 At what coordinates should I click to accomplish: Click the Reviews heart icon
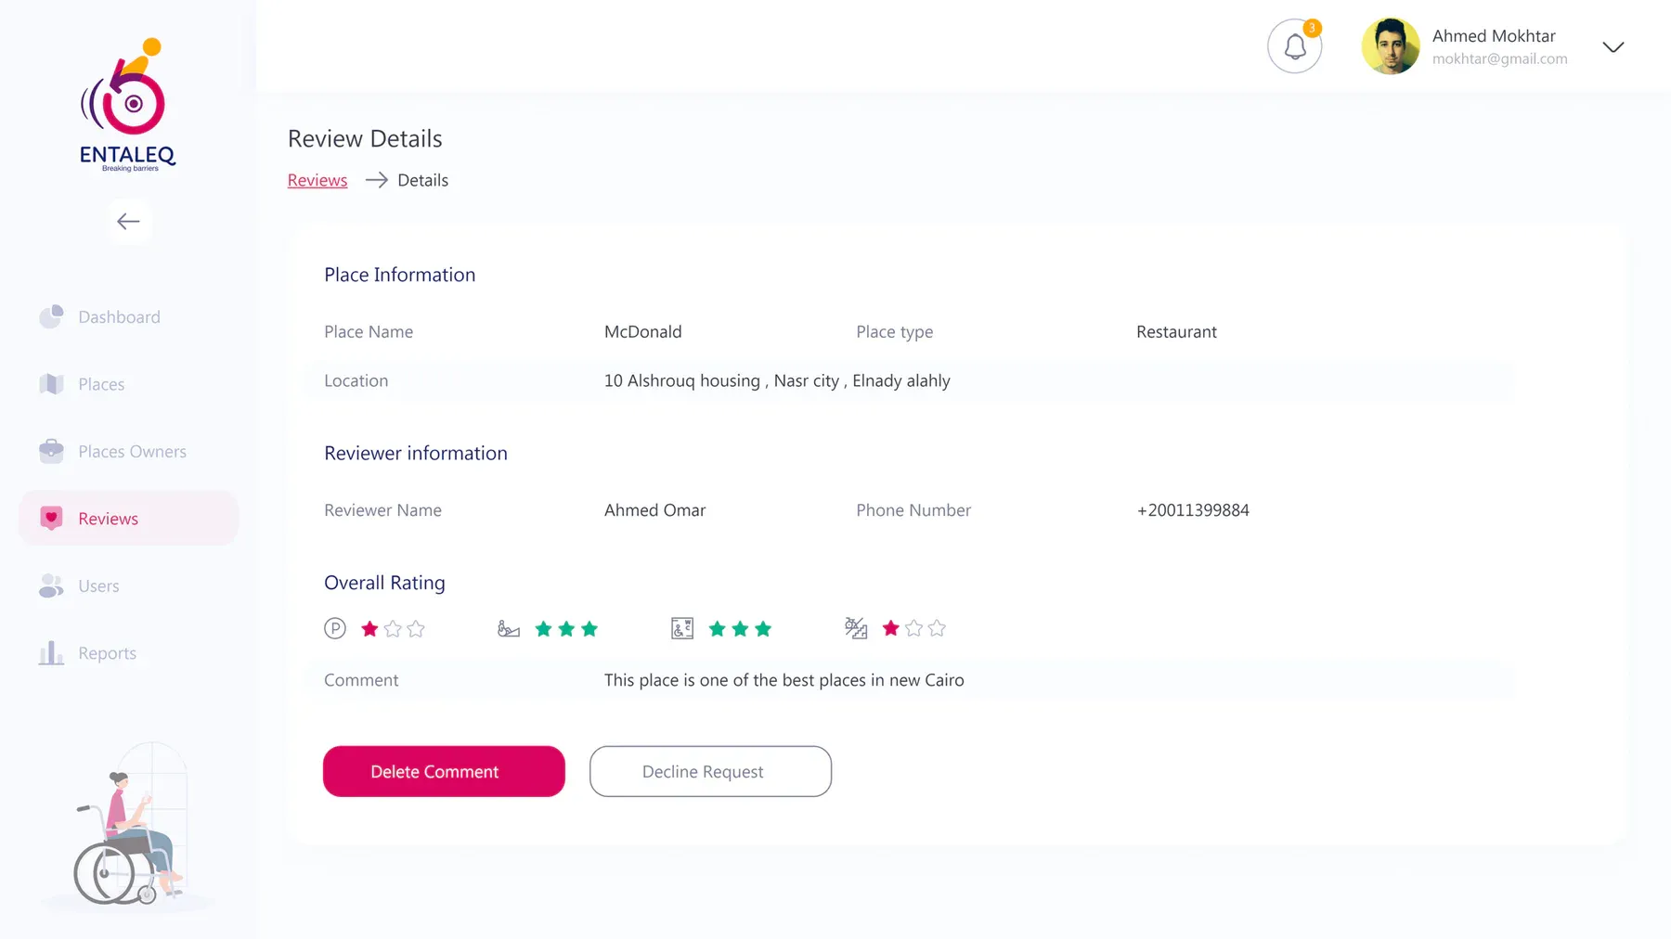tap(51, 519)
